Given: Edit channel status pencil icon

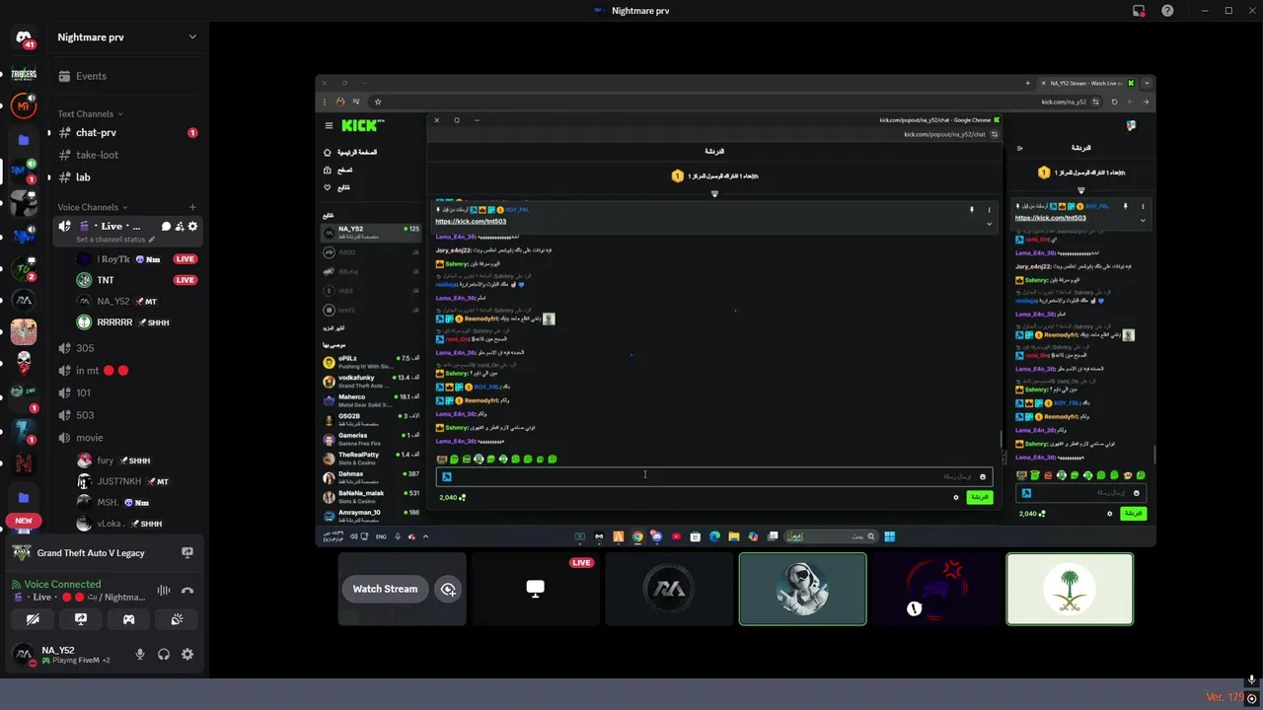Looking at the screenshot, I should (x=152, y=240).
